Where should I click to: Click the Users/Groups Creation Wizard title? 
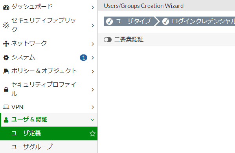[143, 6]
